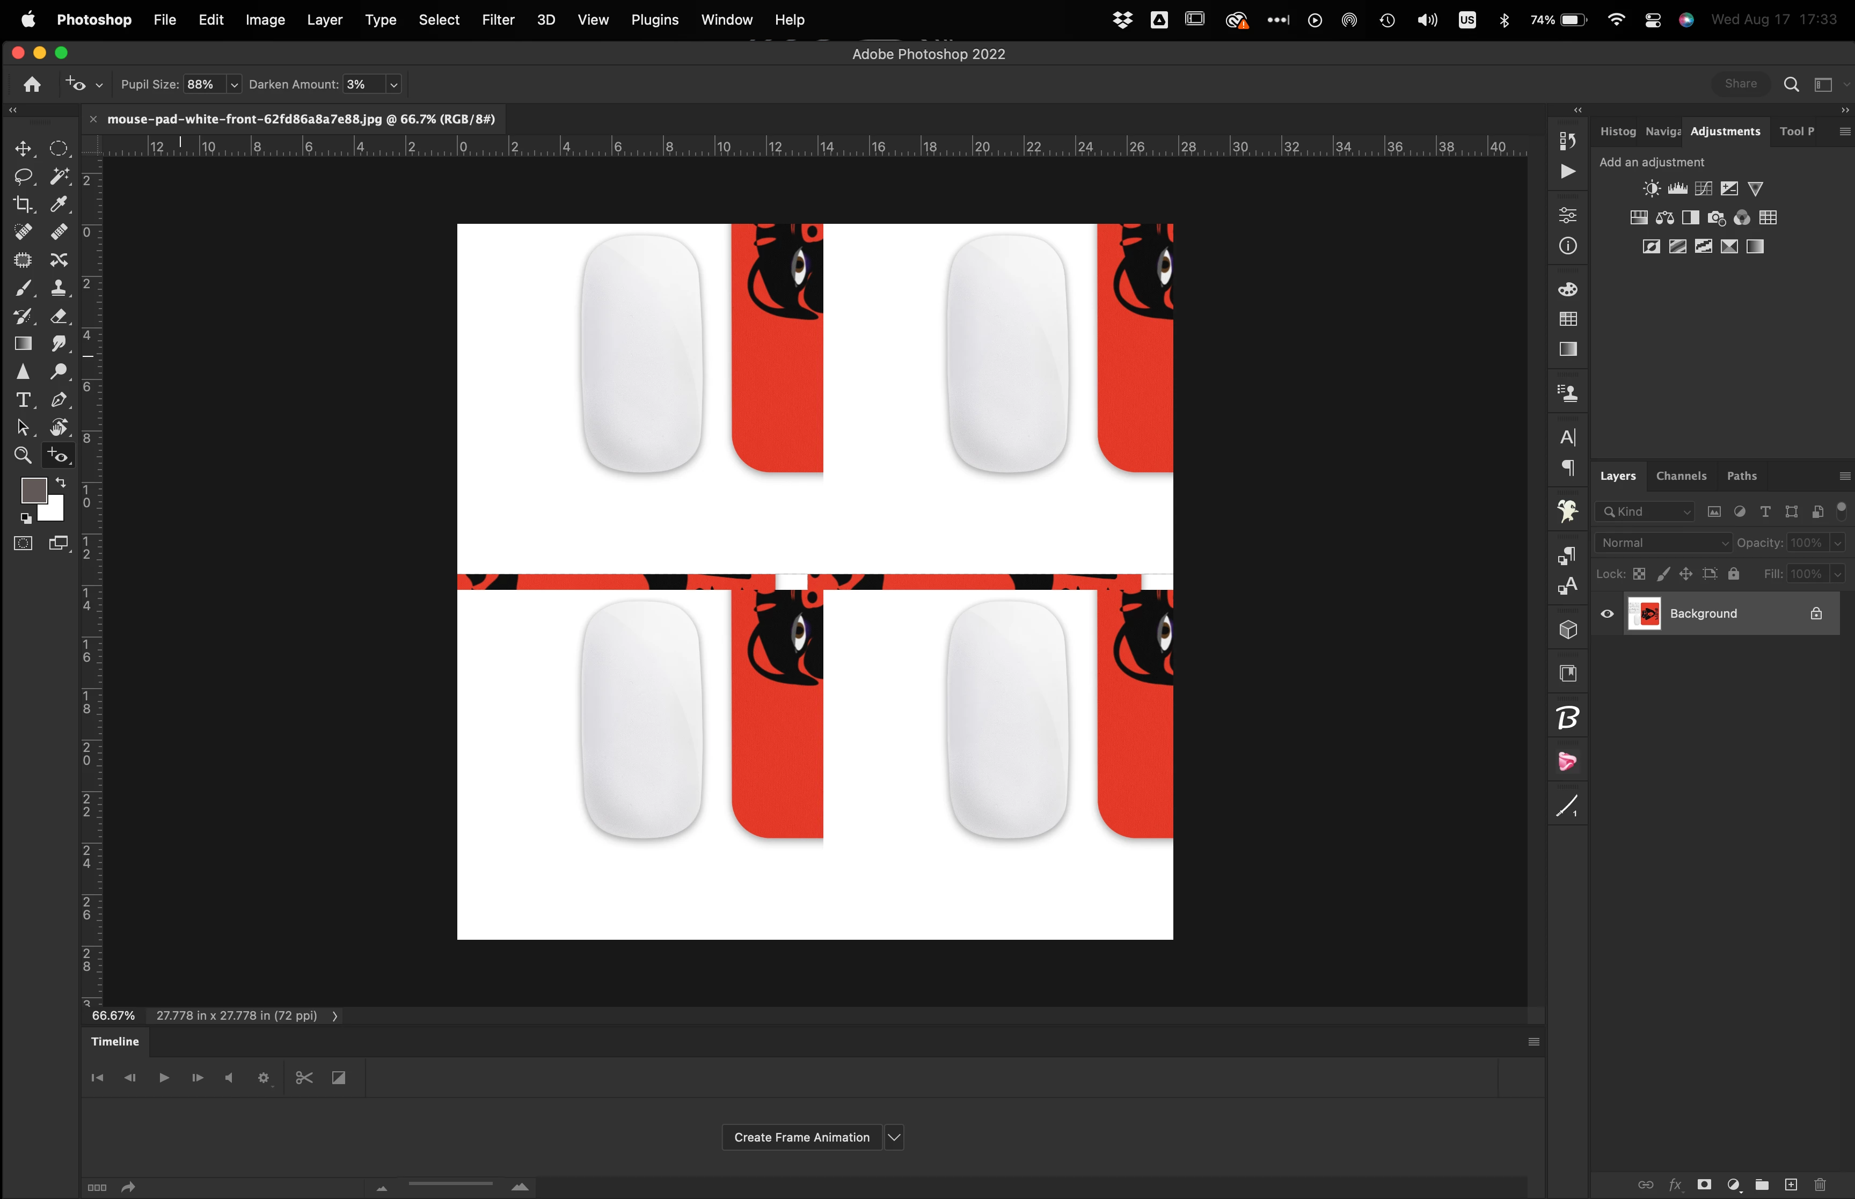Image resolution: width=1855 pixels, height=1199 pixels.
Task: Click the scissors split icon in Timeline
Action: pyautogui.click(x=304, y=1078)
